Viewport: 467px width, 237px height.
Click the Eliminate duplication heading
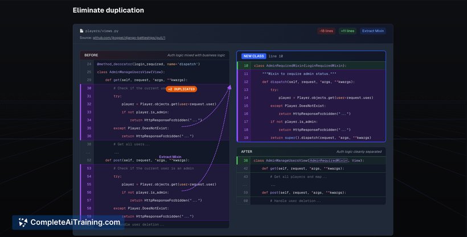coord(108,10)
